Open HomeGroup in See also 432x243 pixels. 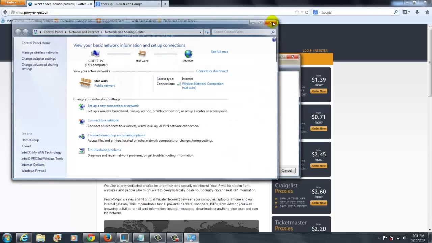30,140
